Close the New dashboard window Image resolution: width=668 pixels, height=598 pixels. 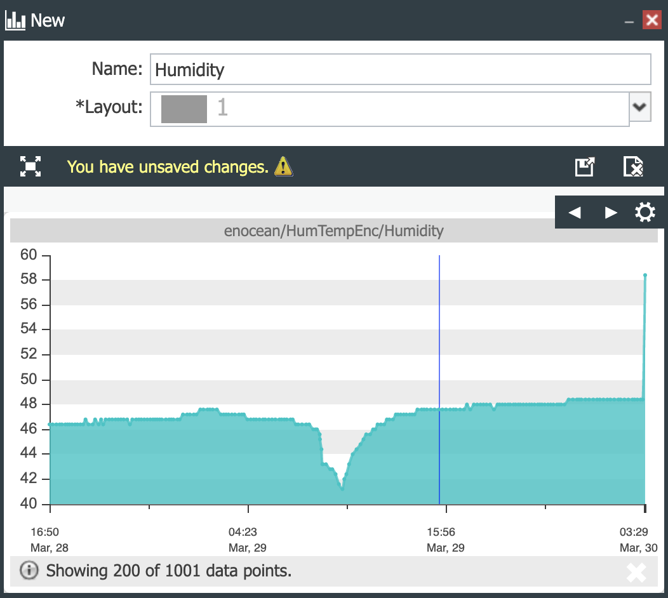tap(652, 20)
